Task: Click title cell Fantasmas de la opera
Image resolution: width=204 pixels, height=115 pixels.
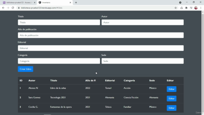Action: tap(61, 107)
